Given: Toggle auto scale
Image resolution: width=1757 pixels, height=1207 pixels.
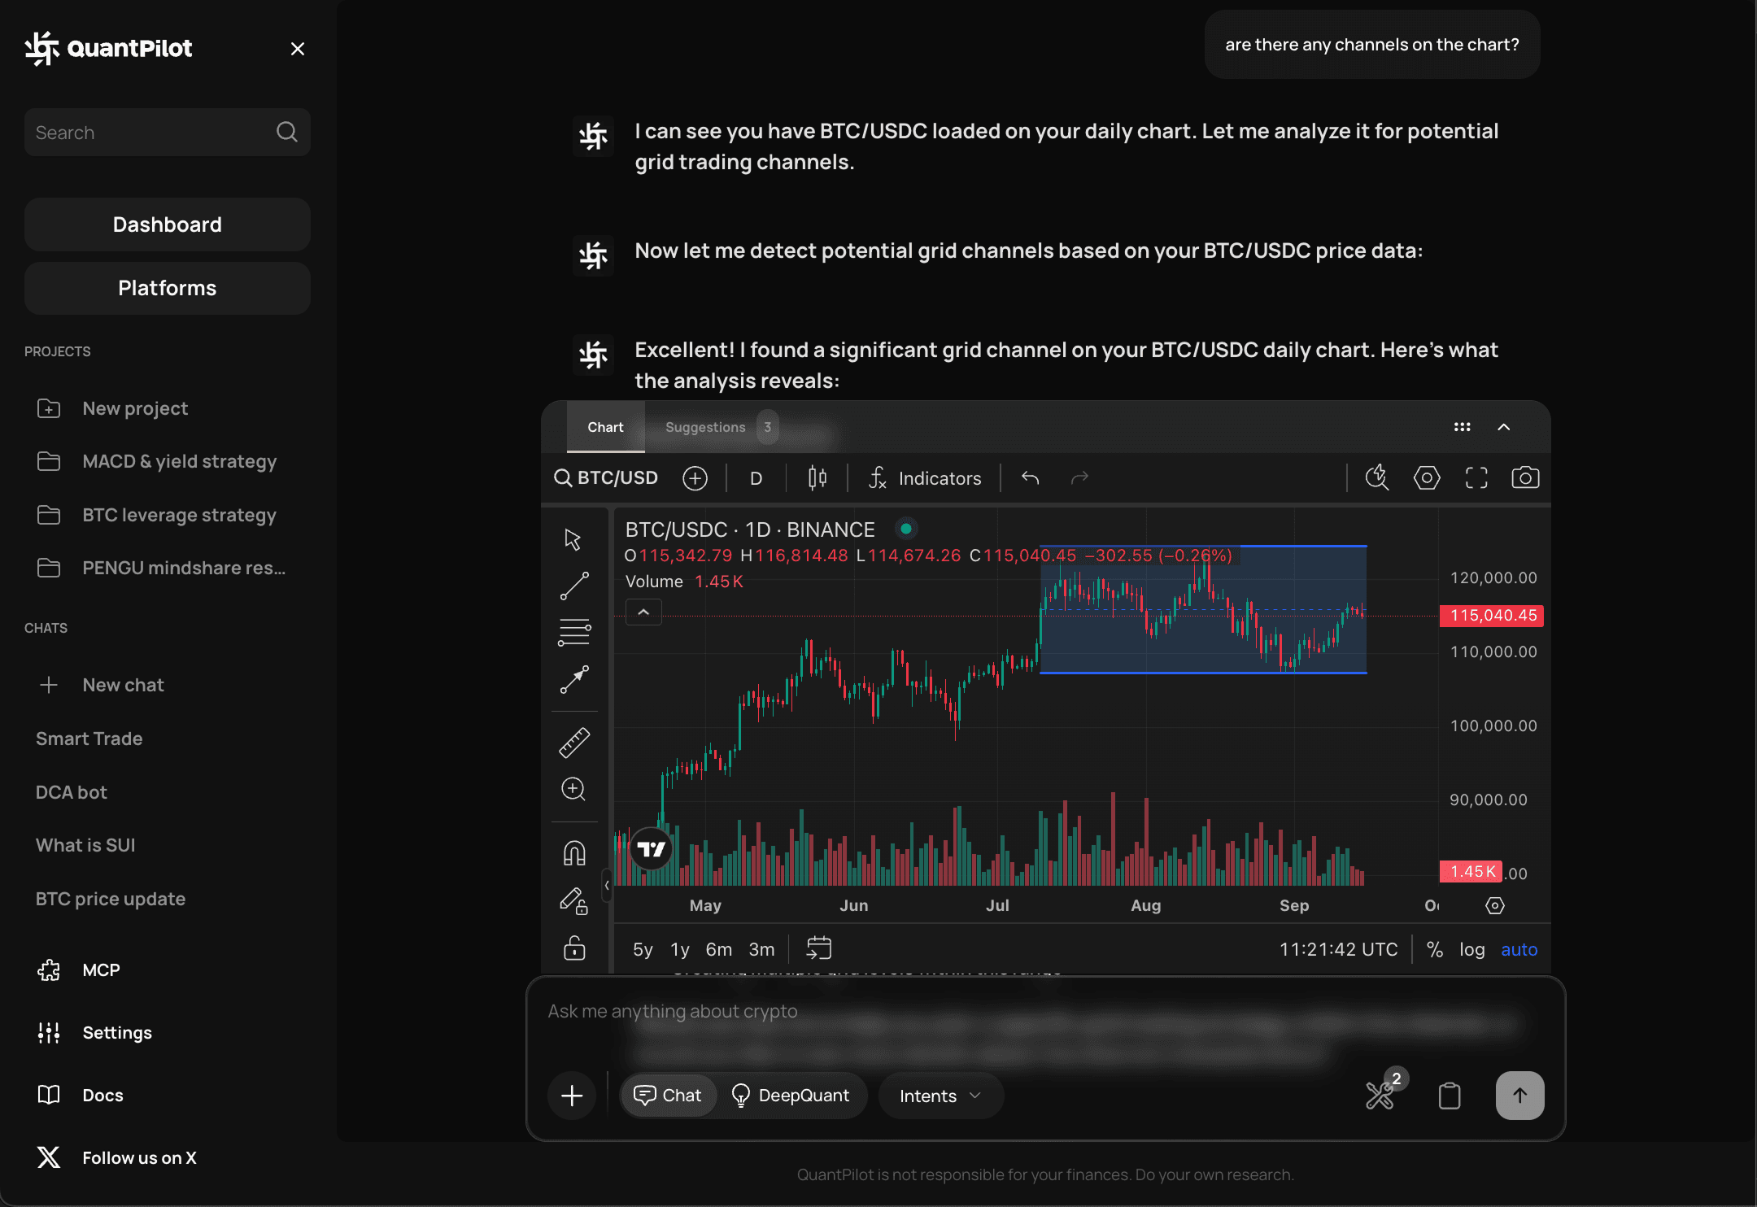Looking at the screenshot, I should (1519, 949).
